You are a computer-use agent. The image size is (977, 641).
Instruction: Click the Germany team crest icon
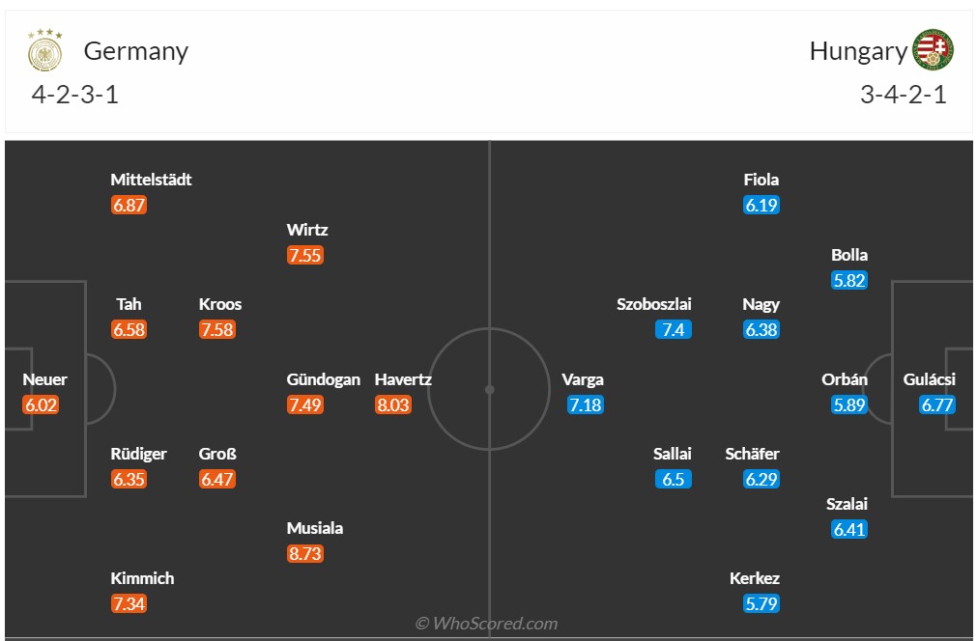(x=44, y=50)
